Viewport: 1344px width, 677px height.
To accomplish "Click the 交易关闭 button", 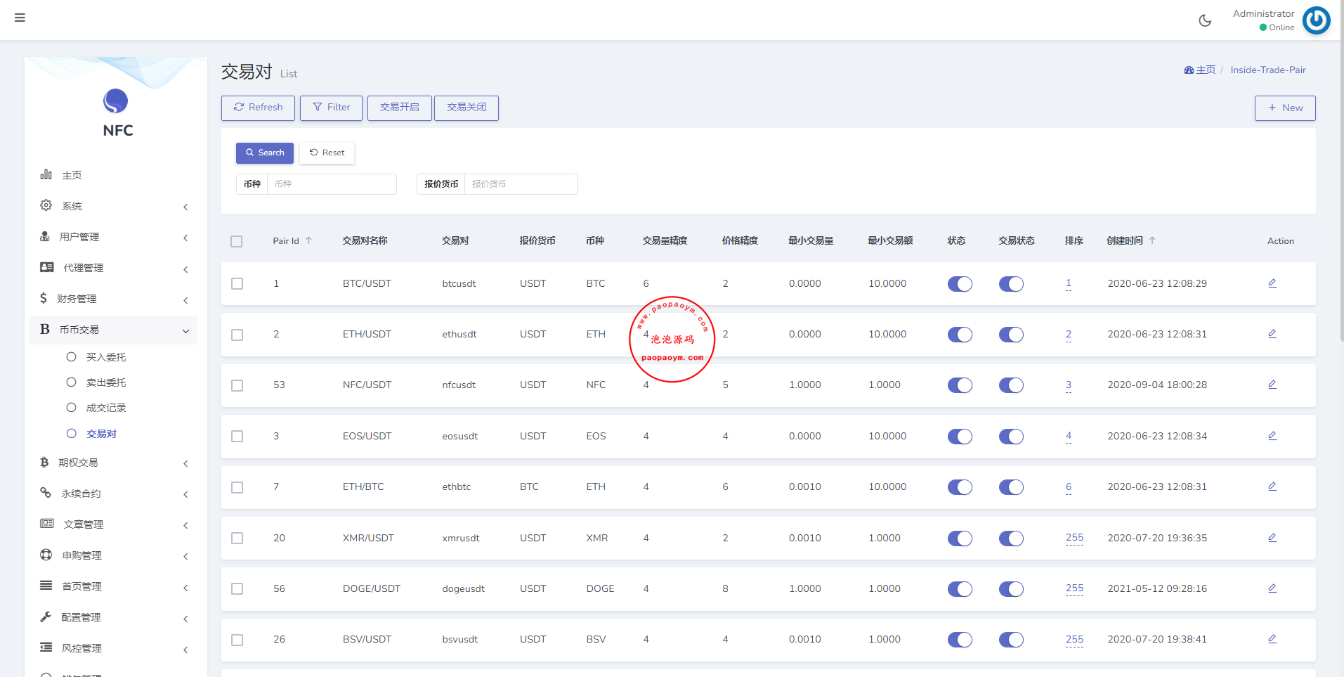I will [x=467, y=108].
